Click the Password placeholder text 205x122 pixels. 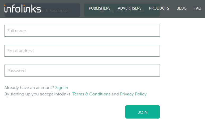click(x=16, y=71)
